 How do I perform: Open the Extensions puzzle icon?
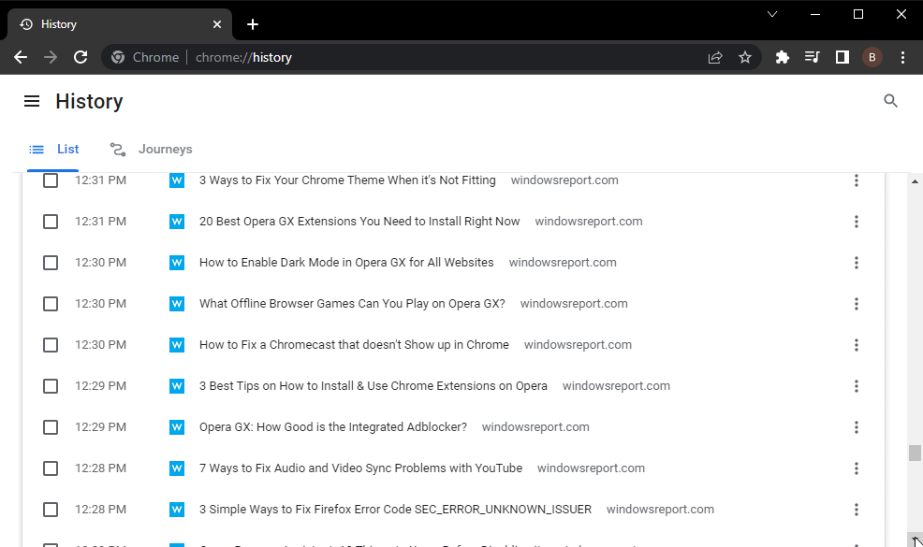[783, 57]
